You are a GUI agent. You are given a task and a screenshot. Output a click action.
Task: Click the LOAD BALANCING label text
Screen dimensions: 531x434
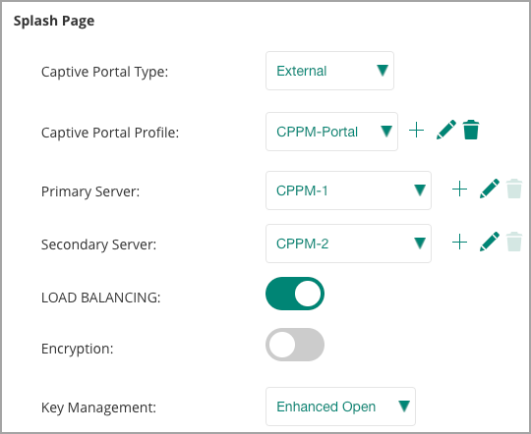point(101,298)
